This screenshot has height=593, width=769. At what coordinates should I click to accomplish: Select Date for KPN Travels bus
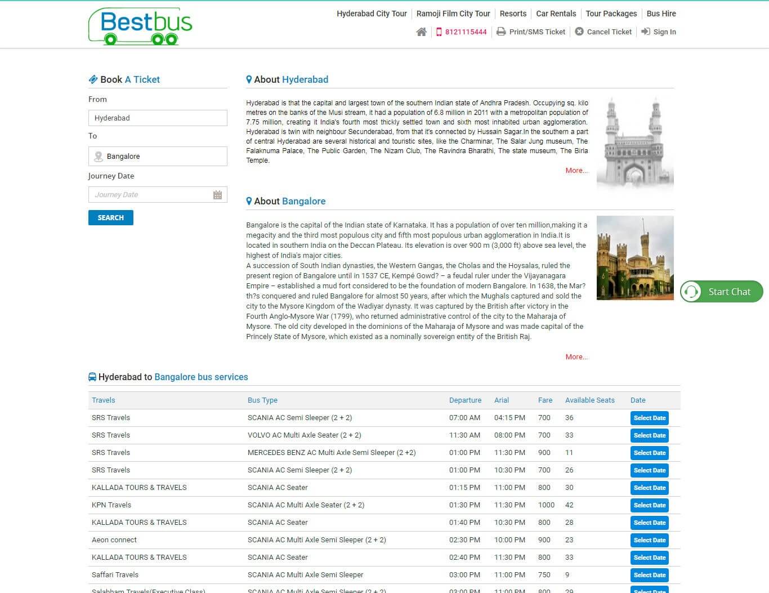click(x=650, y=506)
